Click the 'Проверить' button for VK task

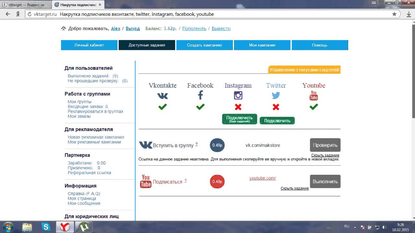click(325, 145)
